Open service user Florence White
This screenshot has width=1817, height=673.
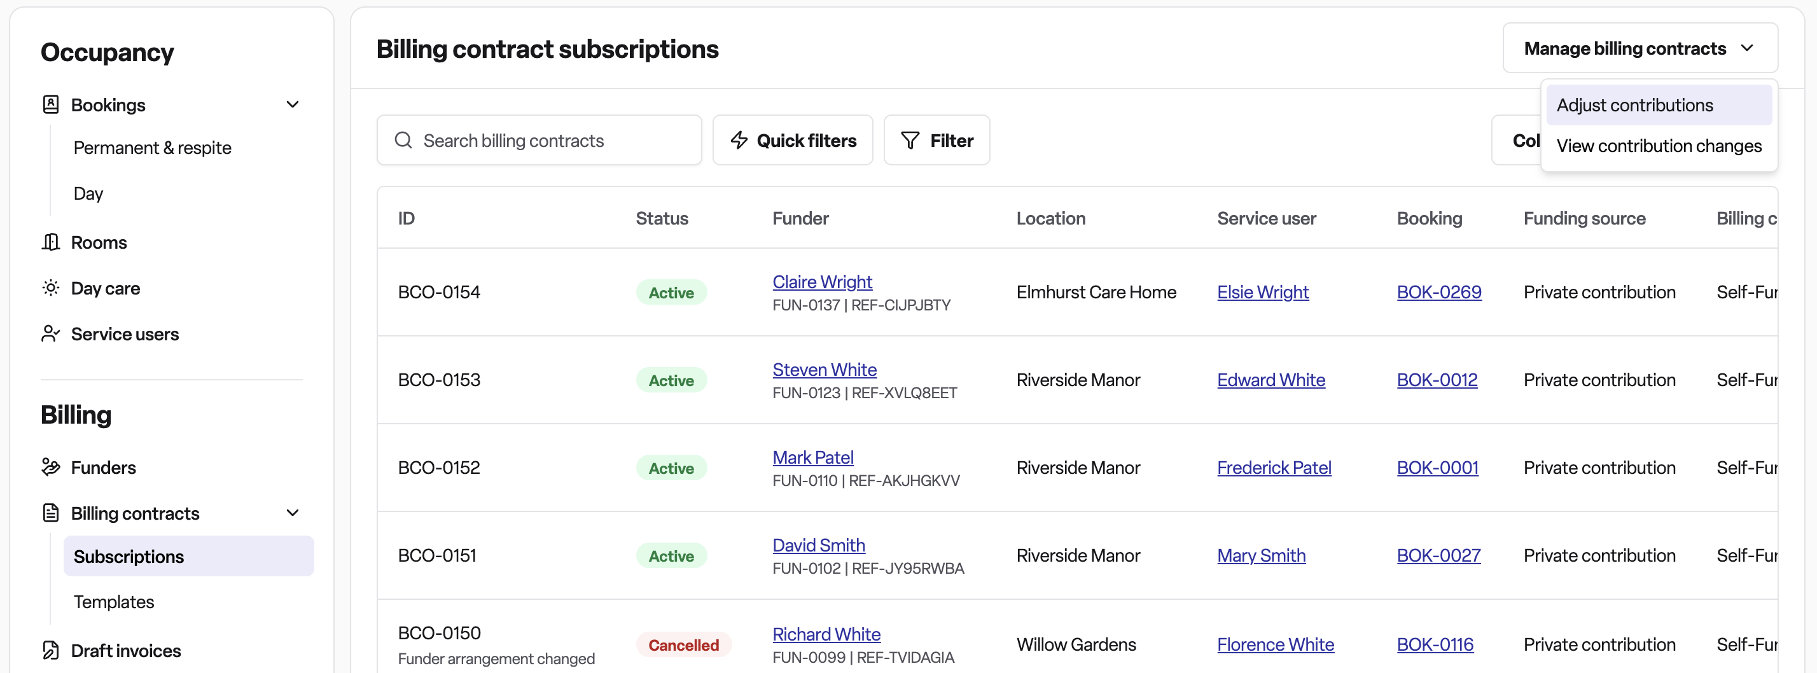tap(1276, 644)
